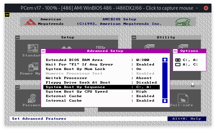Click the Options title bar
Screen dimensions: 216x131
pyautogui.click(x=189, y=51)
